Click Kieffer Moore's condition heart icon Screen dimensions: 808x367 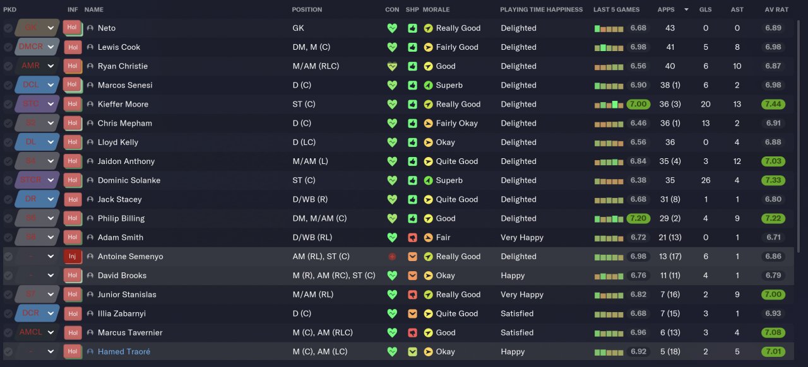pos(392,105)
